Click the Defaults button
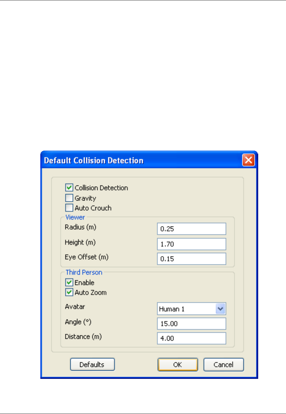This screenshot has height=414, width=286. (x=92, y=365)
